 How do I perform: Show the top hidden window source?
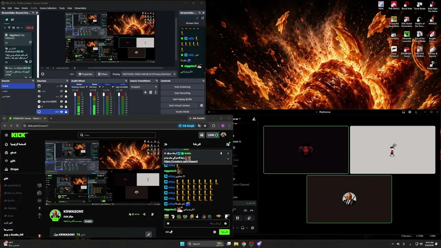pos(62,86)
